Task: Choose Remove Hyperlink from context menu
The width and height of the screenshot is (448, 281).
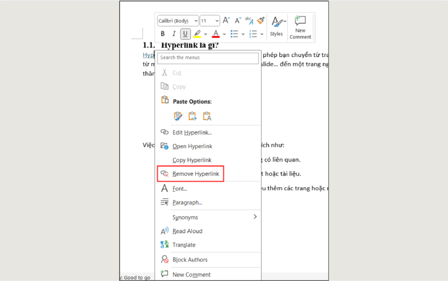Action: (x=208, y=174)
